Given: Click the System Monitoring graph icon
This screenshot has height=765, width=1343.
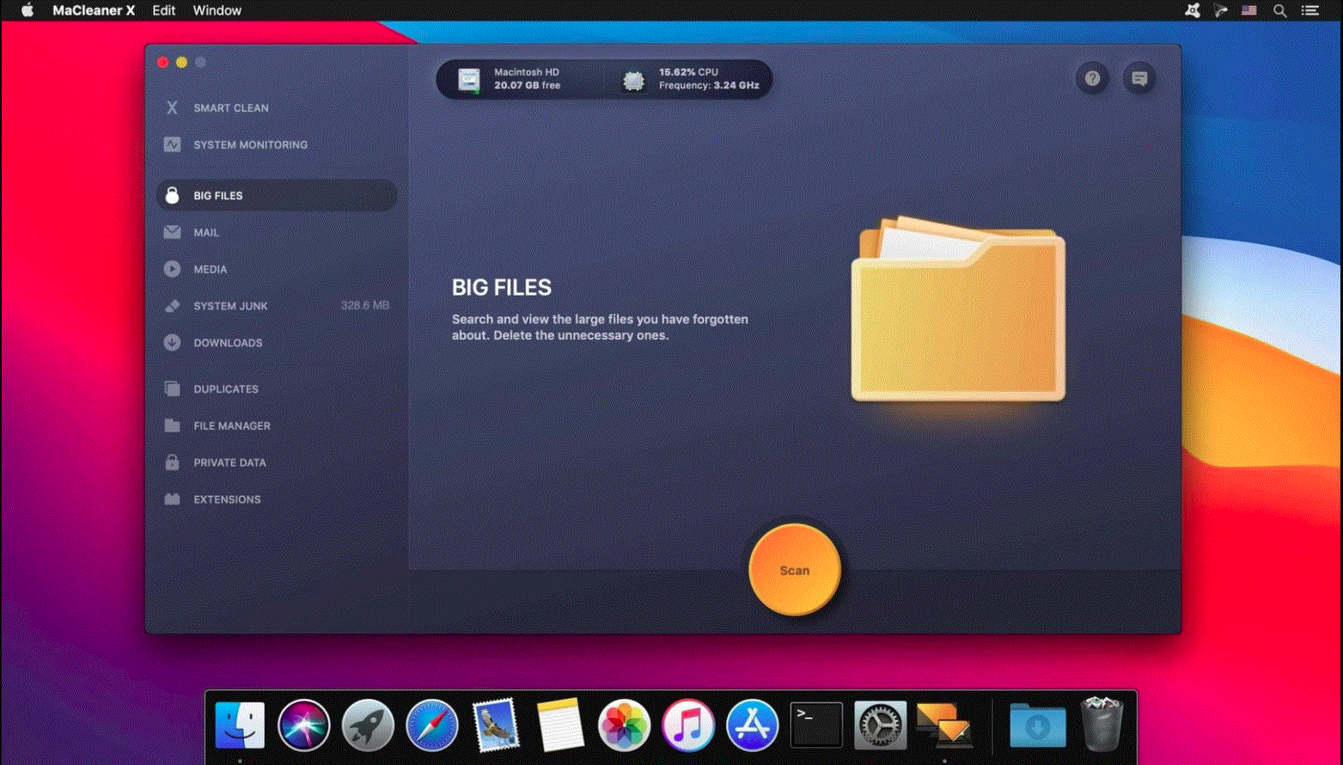Looking at the screenshot, I should tap(172, 144).
